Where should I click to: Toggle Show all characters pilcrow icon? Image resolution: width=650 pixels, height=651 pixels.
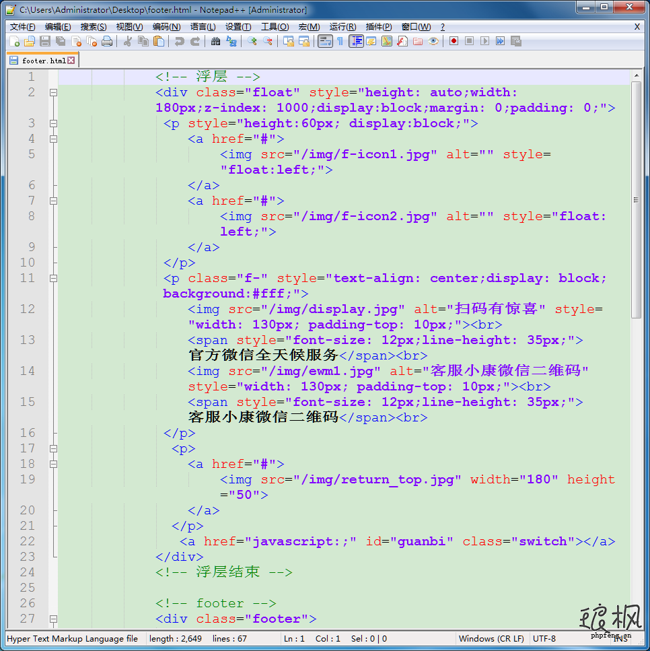340,41
